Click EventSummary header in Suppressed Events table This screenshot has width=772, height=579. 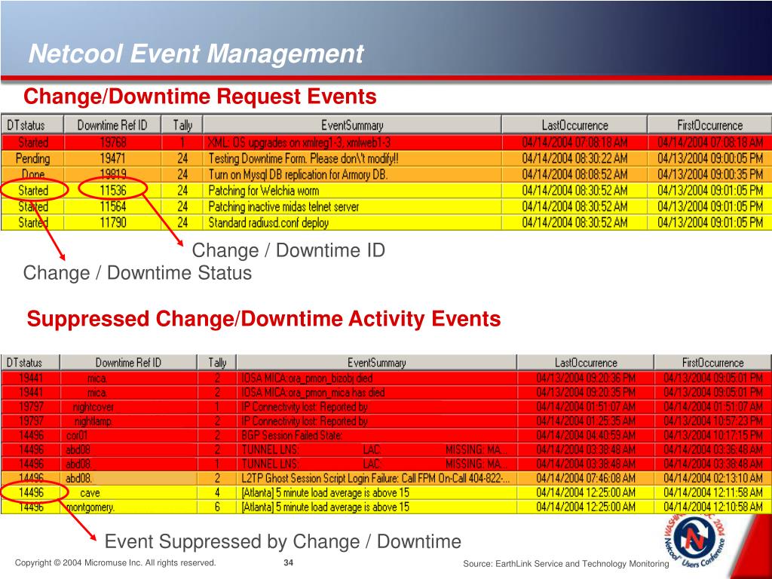377,363
